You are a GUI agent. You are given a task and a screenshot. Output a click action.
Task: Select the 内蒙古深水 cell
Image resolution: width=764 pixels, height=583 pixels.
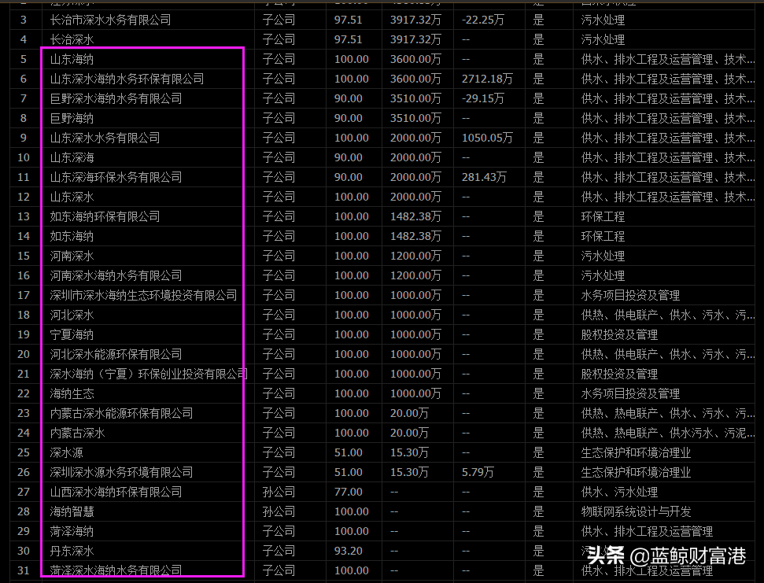[x=77, y=433]
